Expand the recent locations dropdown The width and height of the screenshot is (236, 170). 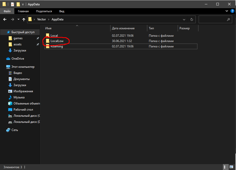click(x=18, y=19)
